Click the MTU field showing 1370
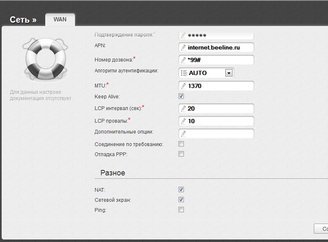Viewport: 328px width, 242px height. (x=216, y=86)
